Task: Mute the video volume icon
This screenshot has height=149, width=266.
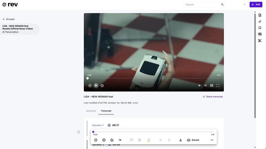Action: click(199, 85)
